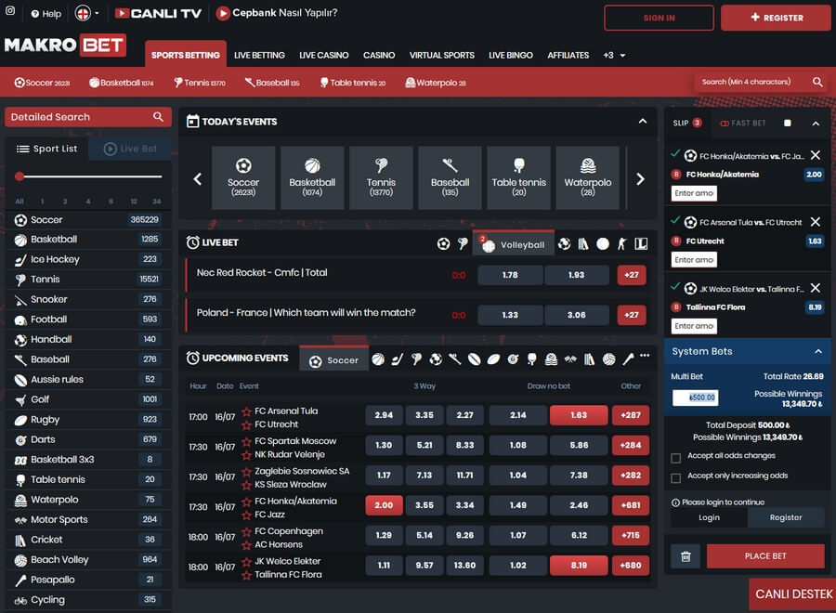Go to previous sports in Today's Events carousel
This screenshot has width=836, height=613.
click(198, 179)
